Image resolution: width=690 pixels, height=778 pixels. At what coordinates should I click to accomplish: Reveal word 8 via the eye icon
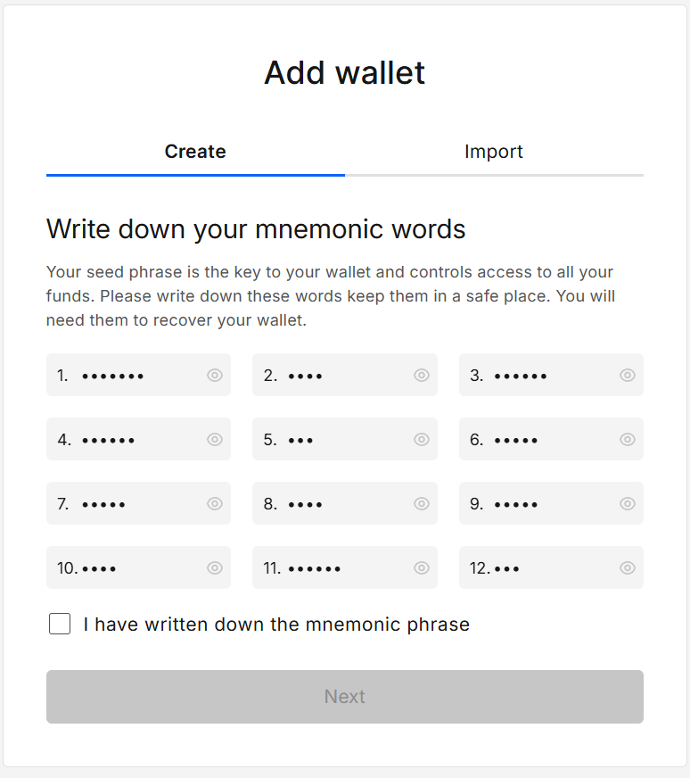tap(421, 503)
